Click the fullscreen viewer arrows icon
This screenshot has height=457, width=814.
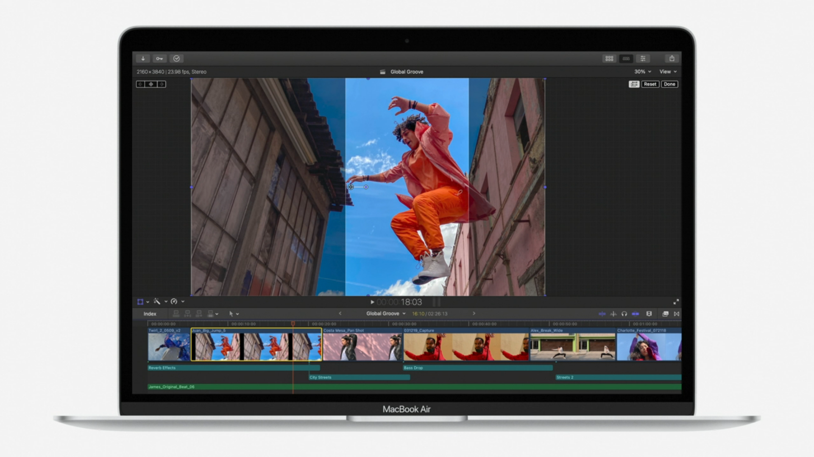[x=676, y=302]
